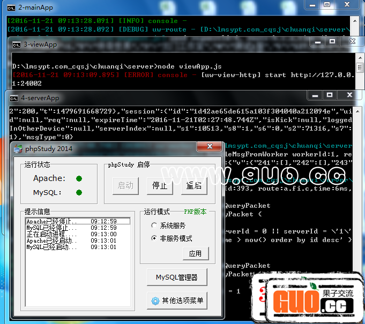
Task: Click the Apache green status indicator
Action: point(79,179)
